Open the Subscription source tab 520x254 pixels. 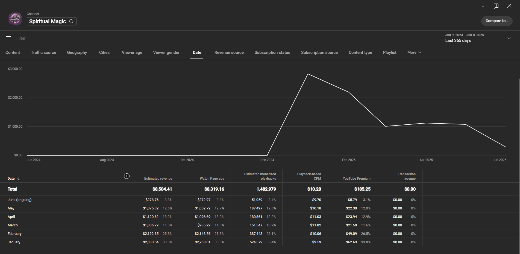click(319, 52)
